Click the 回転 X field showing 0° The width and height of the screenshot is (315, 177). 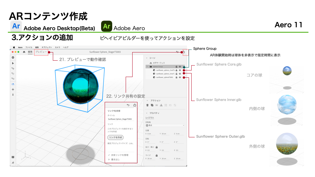[x=151, y=142]
